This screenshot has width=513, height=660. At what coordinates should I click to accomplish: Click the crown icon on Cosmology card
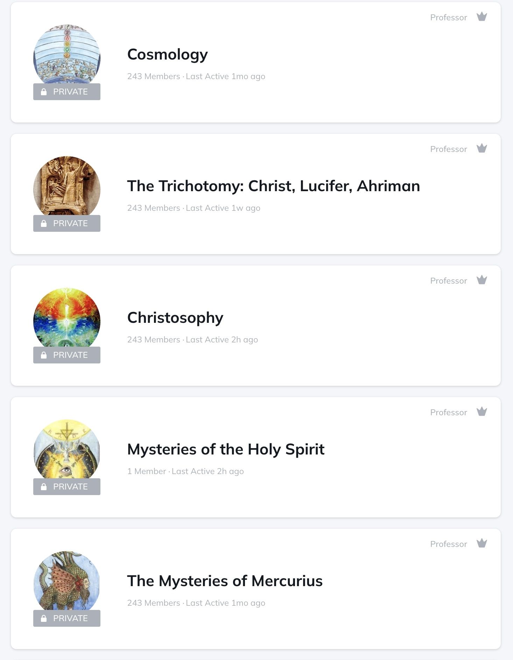[482, 17]
